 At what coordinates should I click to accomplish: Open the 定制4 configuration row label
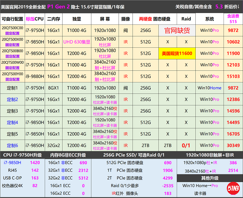click(12, 122)
